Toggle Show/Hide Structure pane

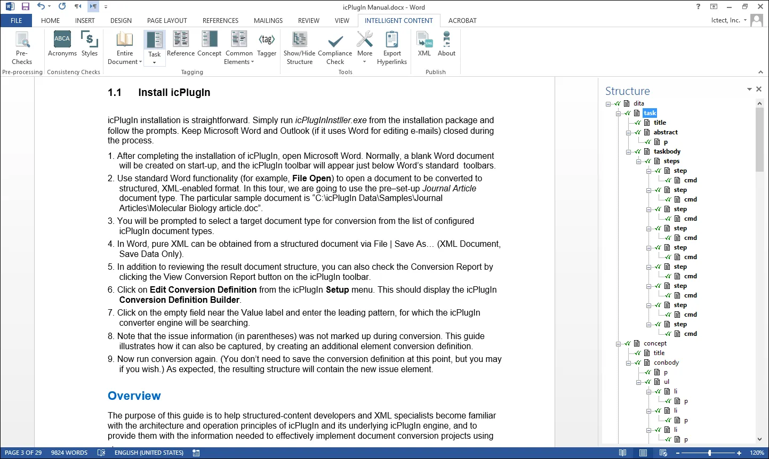300,48
